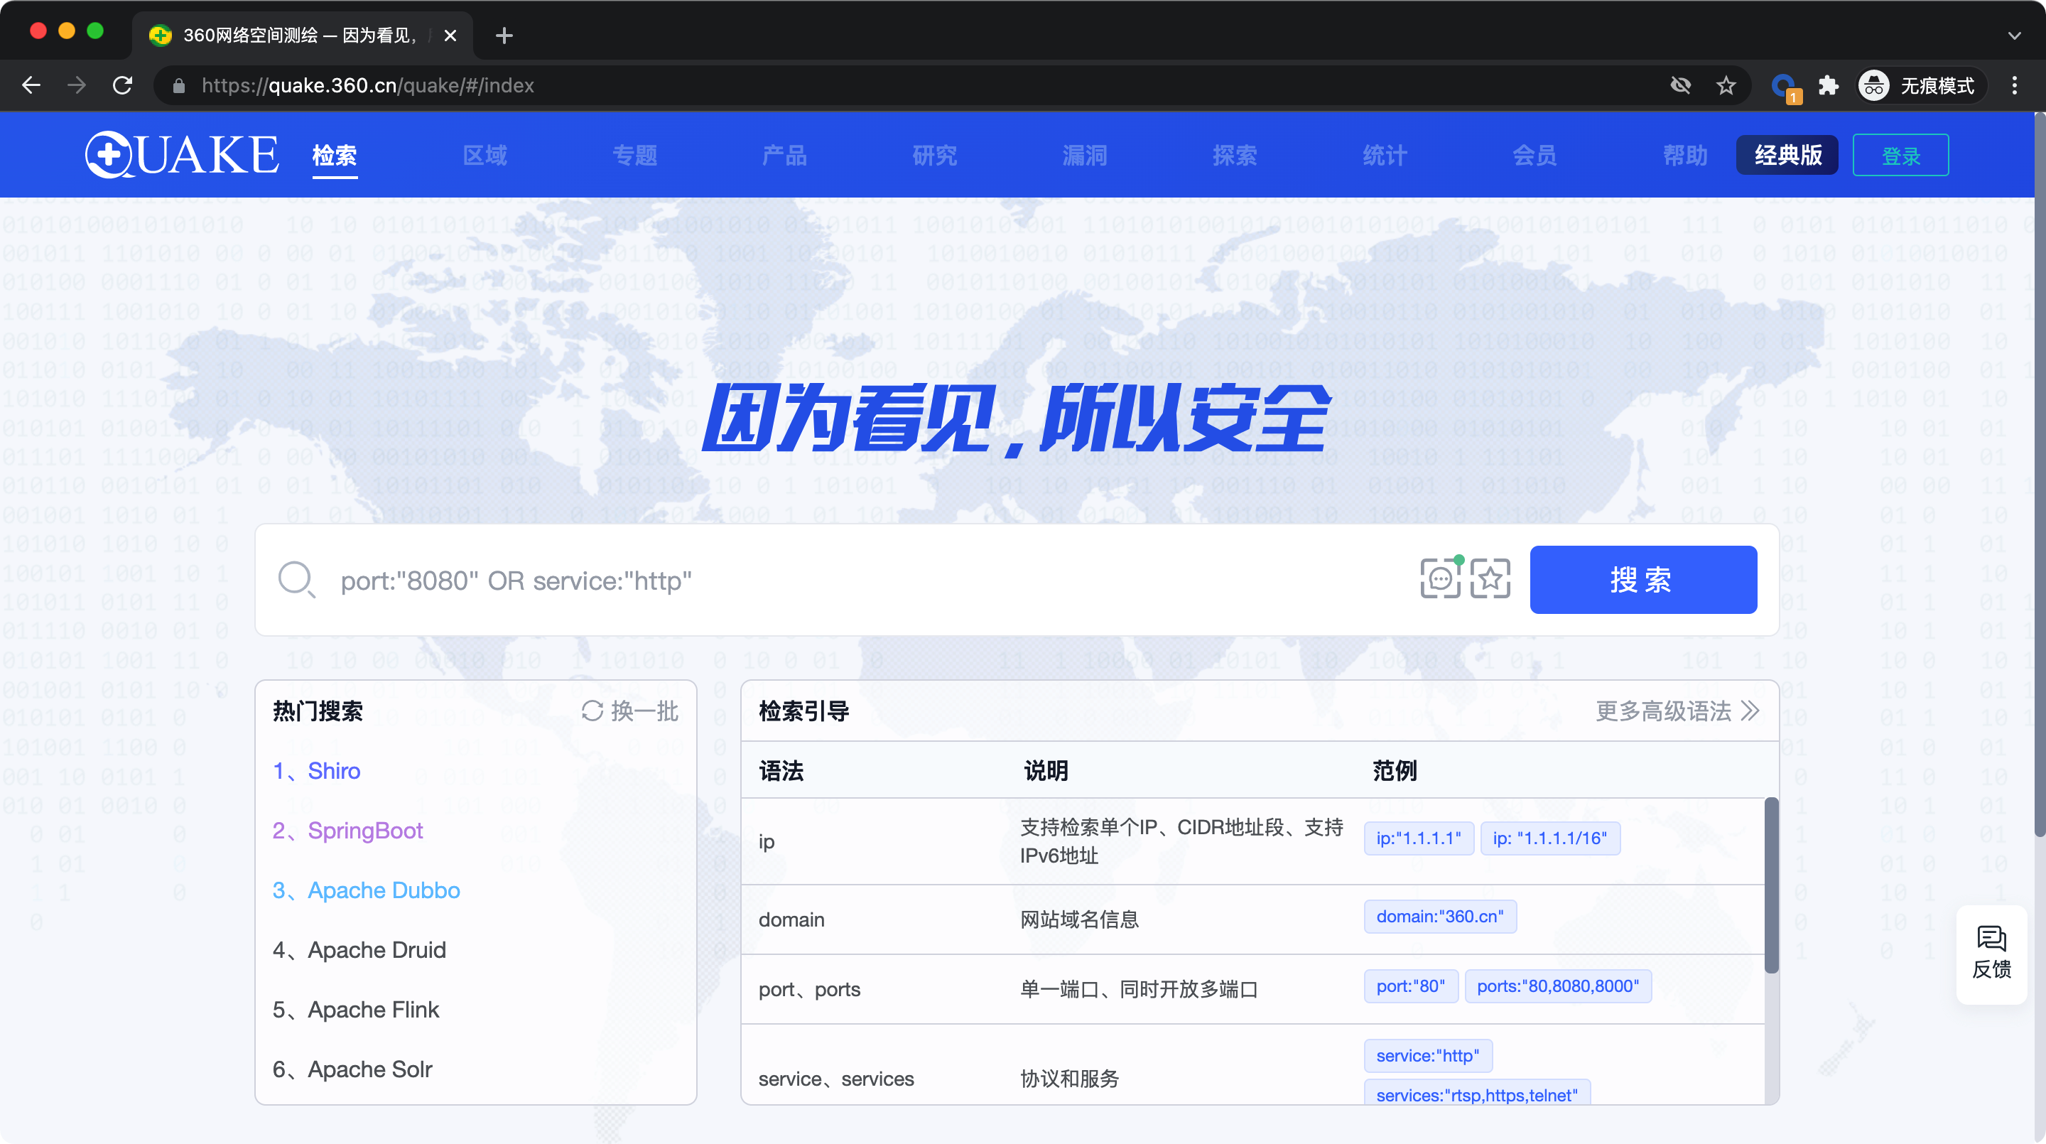The width and height of the screenshot is (2046, 1144).
Task: Search hot term SpringBoot
Action: pyautogui.click(x=348, y=830)
